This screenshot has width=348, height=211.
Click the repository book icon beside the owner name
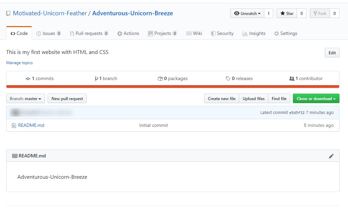pos(8,14)
